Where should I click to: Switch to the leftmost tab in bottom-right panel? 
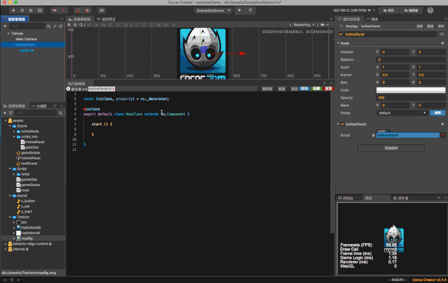345,198
